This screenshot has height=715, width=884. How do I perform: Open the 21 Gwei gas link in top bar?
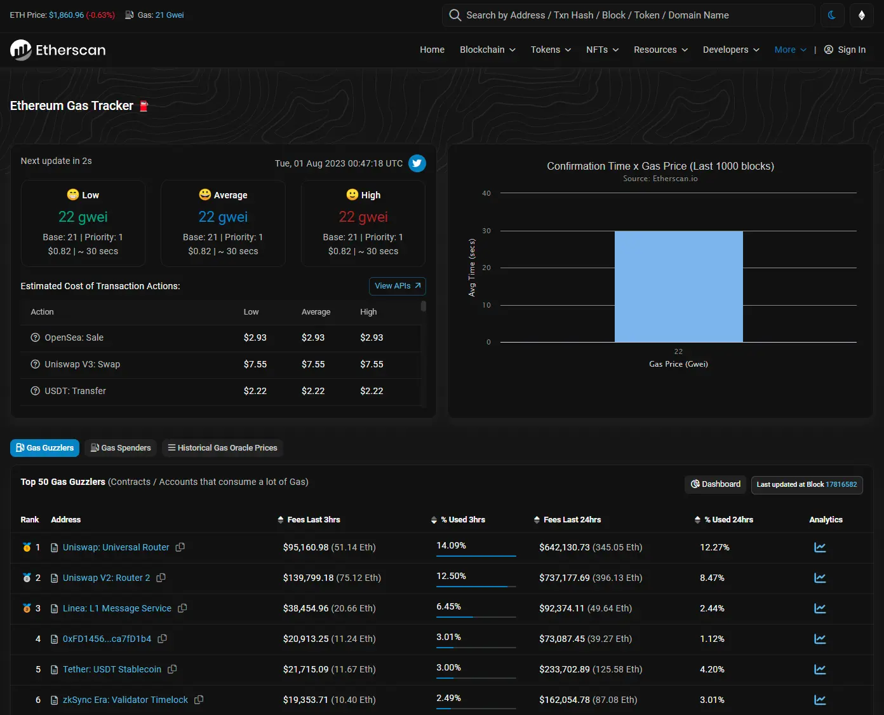coord(170,15)
